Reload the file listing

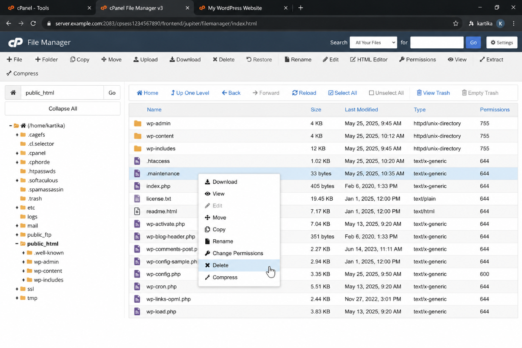tap(304, 93)
